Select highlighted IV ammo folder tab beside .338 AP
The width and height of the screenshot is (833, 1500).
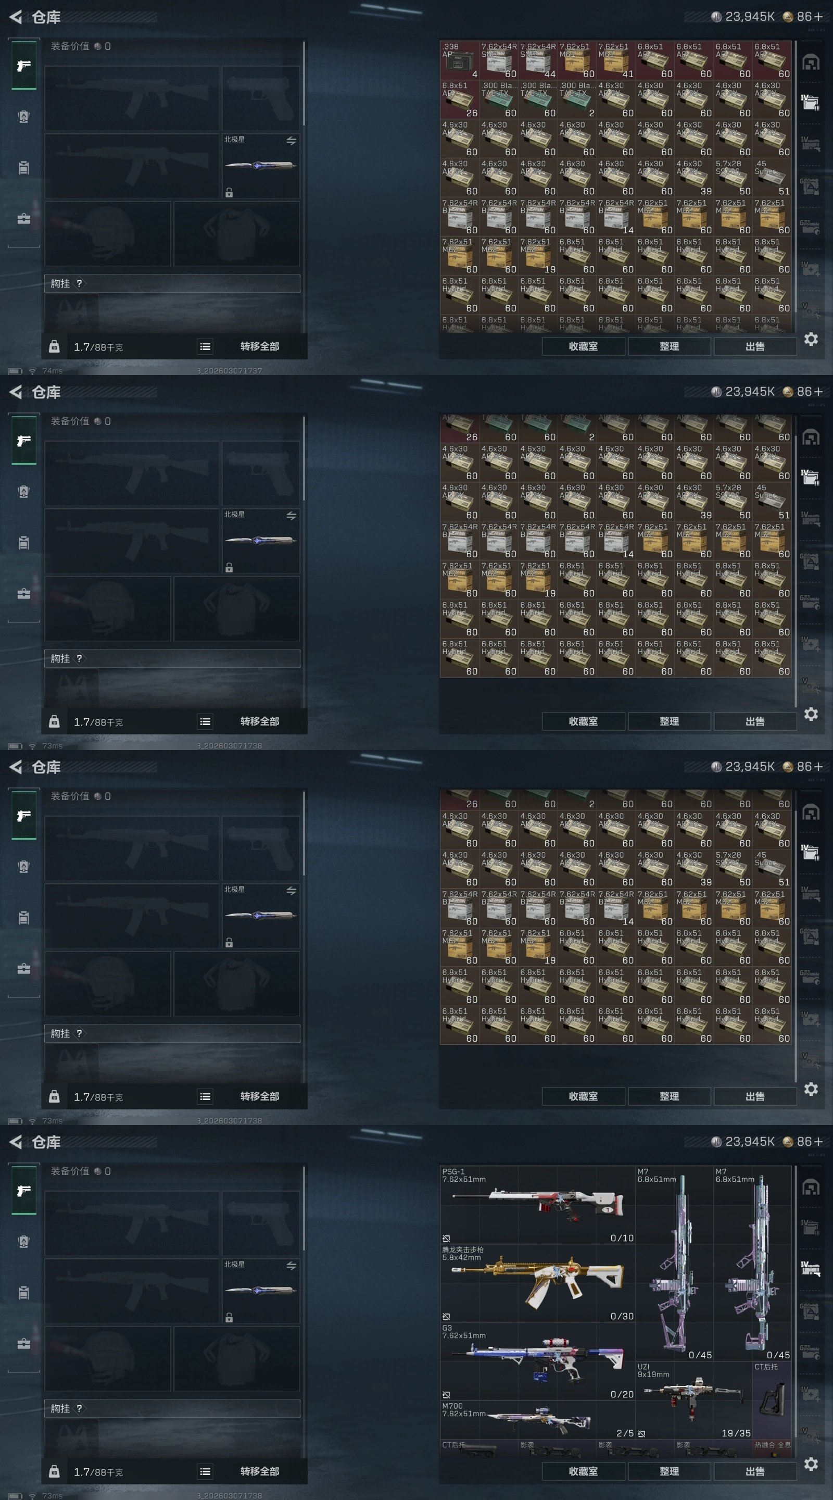(810, 103)
